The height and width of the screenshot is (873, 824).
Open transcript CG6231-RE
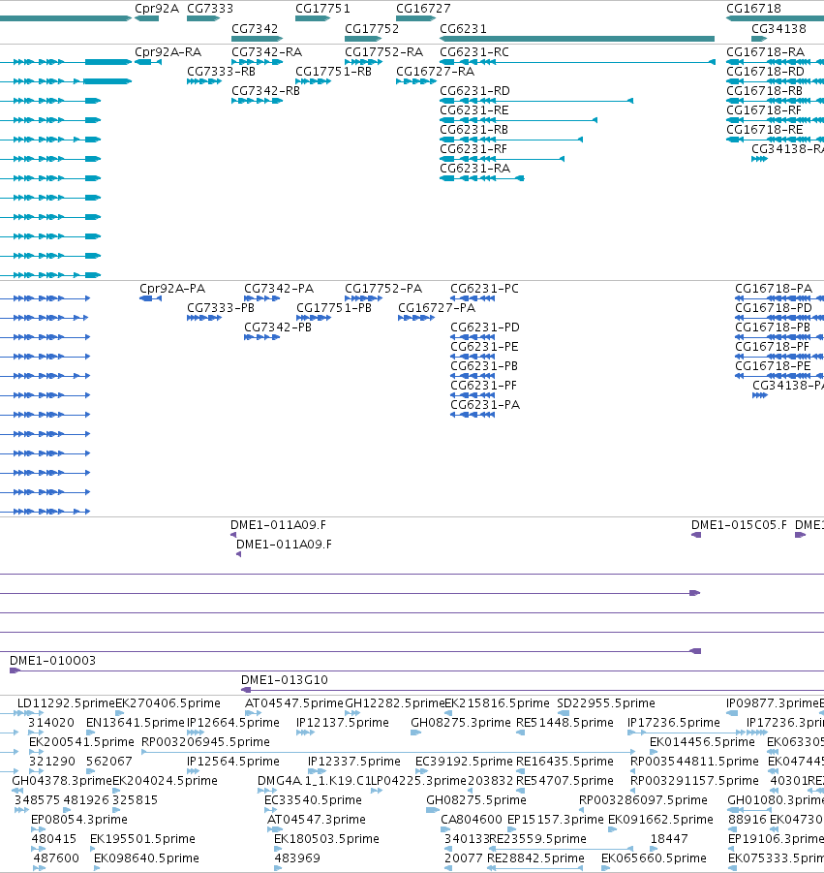pyautogui.click(x=474, y=110)
